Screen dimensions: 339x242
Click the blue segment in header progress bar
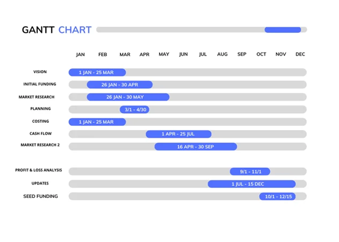pyautogui.click(x=282, y=30)
